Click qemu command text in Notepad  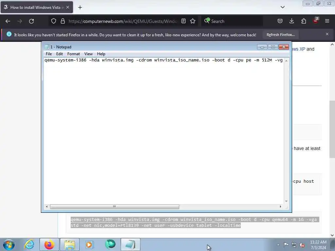click(x=164, y=60)
